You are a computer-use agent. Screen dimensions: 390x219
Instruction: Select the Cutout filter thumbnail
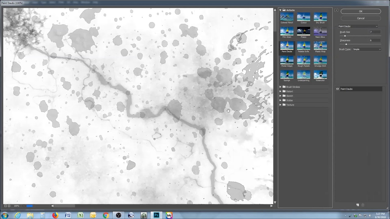[303, 17]
